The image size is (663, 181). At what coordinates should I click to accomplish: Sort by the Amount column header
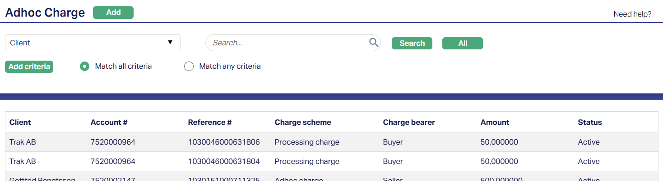coord(495,122)
